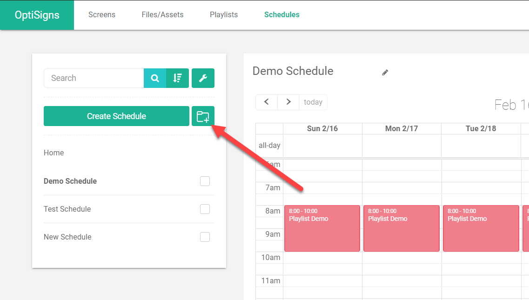The image size is (529, 300).
Task: Click the Create Schedule button
Action: tap(116, 116)
